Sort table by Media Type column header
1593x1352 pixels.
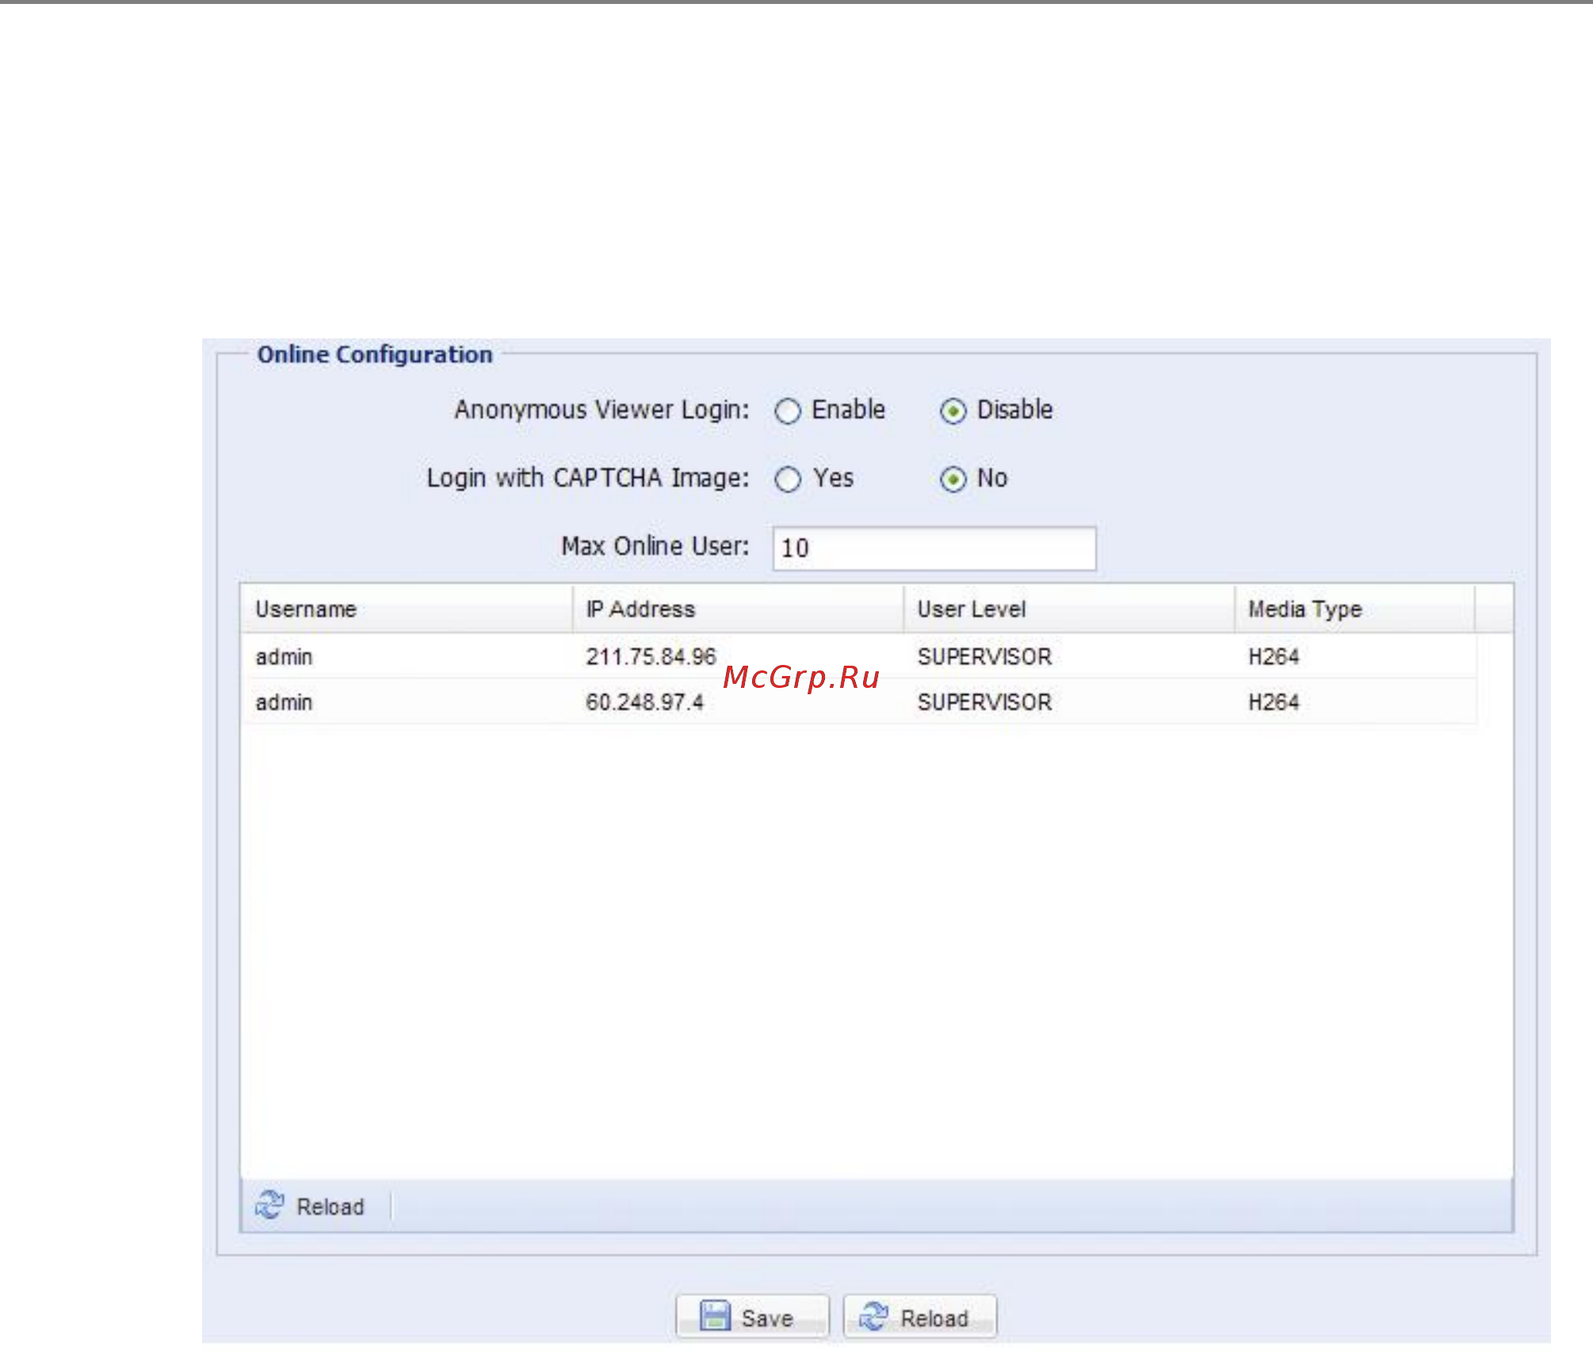point(1354,609)
